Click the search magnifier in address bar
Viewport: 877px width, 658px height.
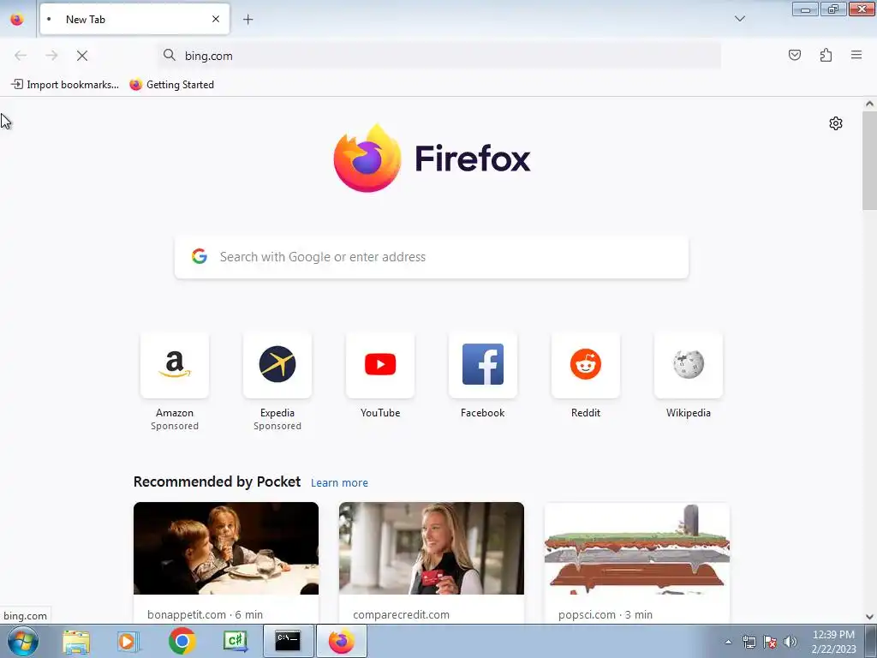click(169, 55)
